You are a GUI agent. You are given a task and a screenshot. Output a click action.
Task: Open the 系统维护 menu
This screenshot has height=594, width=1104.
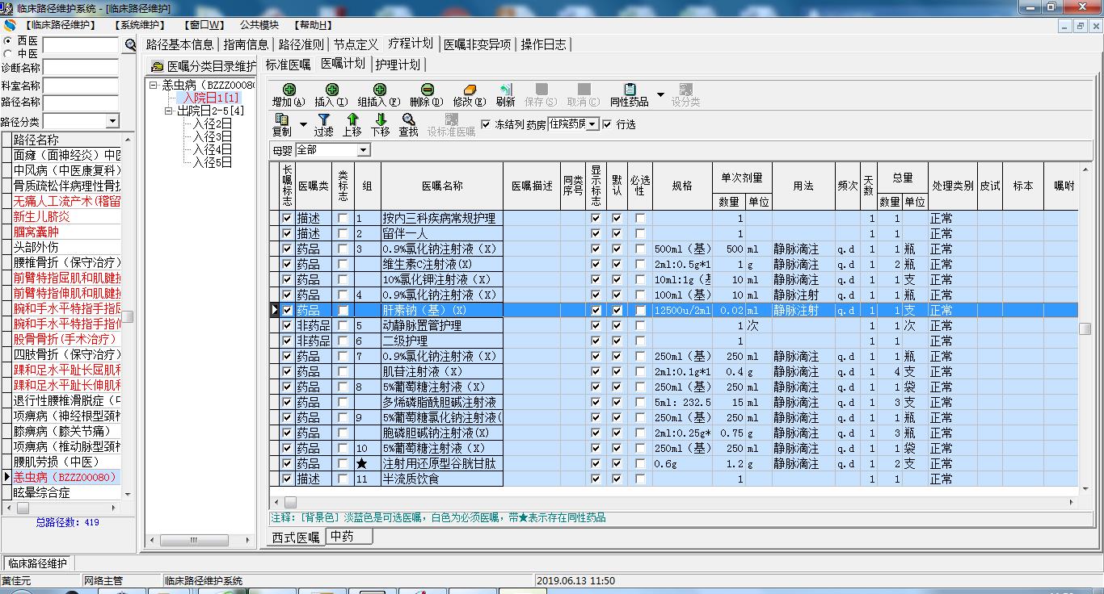point(139,25)
